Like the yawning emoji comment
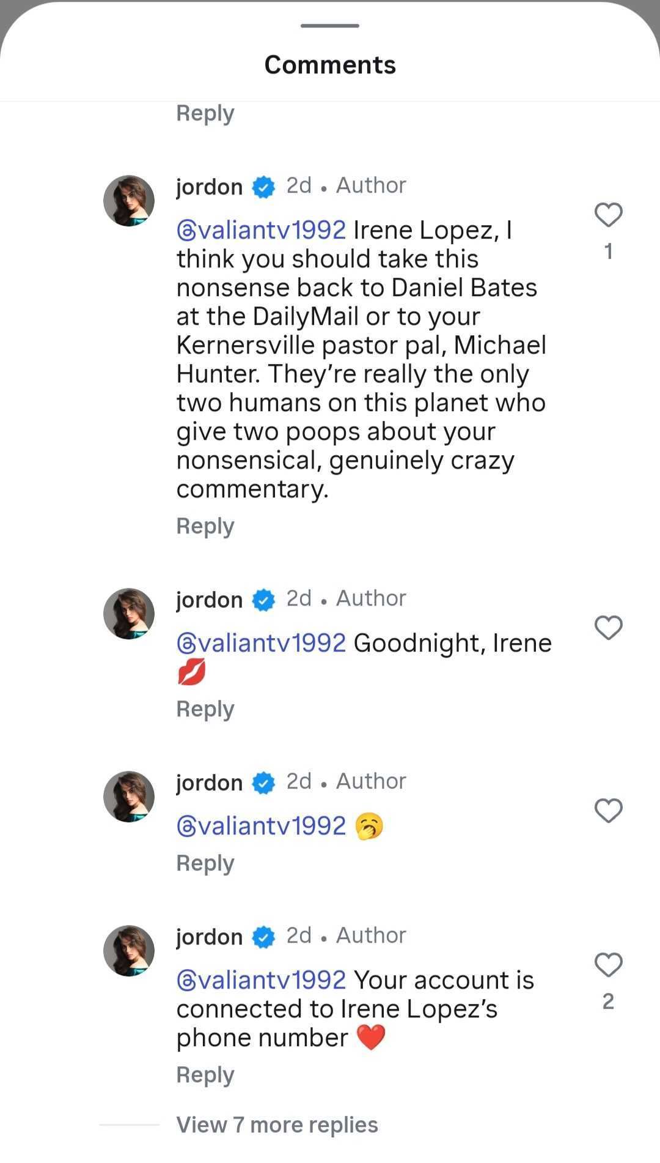The width and height of the screenshot is (660, 1163). tap(608, 811)
